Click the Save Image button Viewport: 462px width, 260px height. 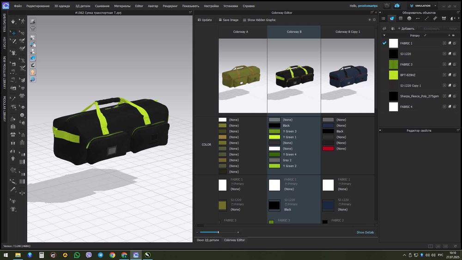pyautogui.click(x=228, y=20)
